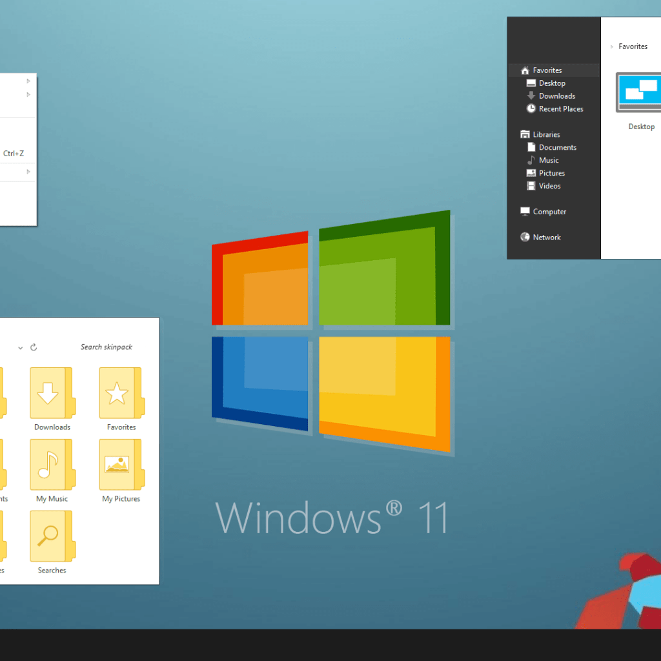Select Computer in the navigation pane
661x661 pixels.
click(549, 212)
